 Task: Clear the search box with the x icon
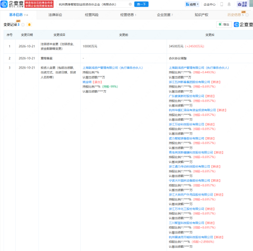pos(130,4)
